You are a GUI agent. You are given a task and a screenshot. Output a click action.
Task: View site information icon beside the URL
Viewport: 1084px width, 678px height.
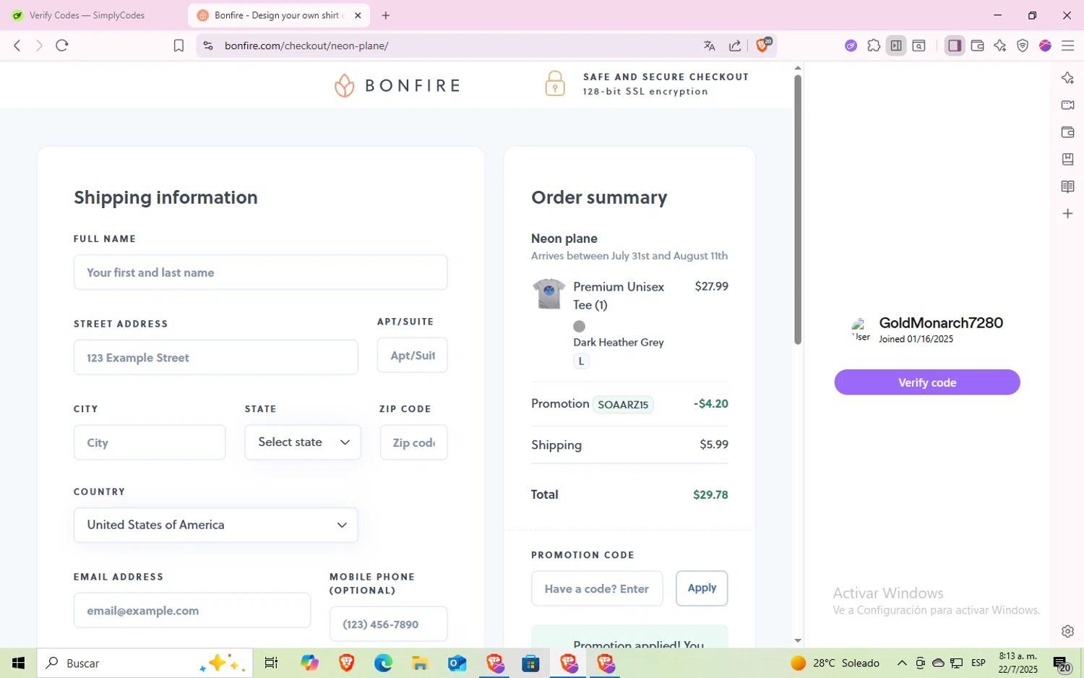208,46
